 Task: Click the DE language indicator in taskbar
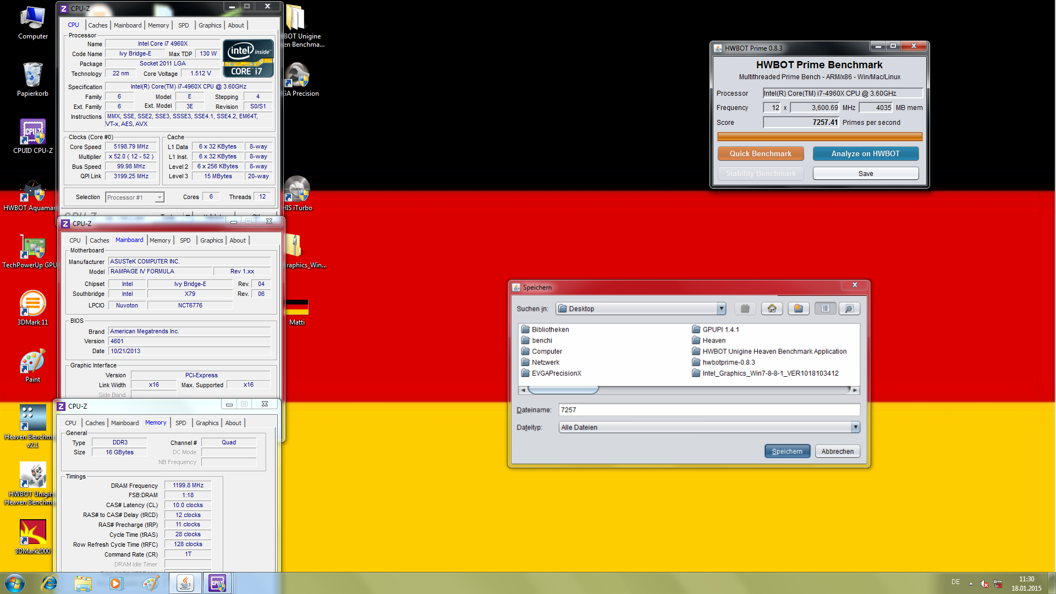(955, 582)
